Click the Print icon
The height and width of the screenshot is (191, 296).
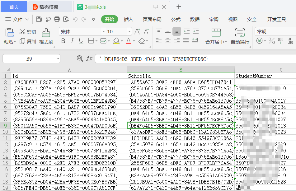point(57,19)
